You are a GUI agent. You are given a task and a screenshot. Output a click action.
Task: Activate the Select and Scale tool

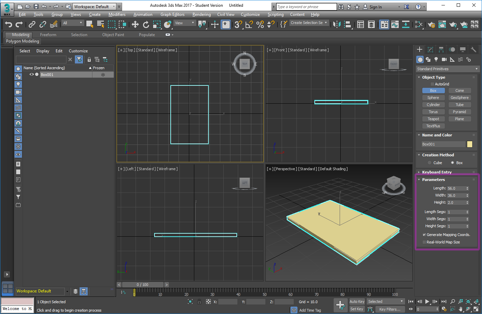[157, 24]
